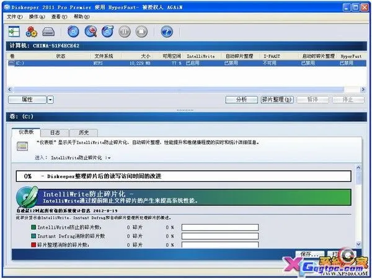The image size is (372, 279).
Task: Click the analyze volume magnifier disc icon
Action: [x=91, y=32]
